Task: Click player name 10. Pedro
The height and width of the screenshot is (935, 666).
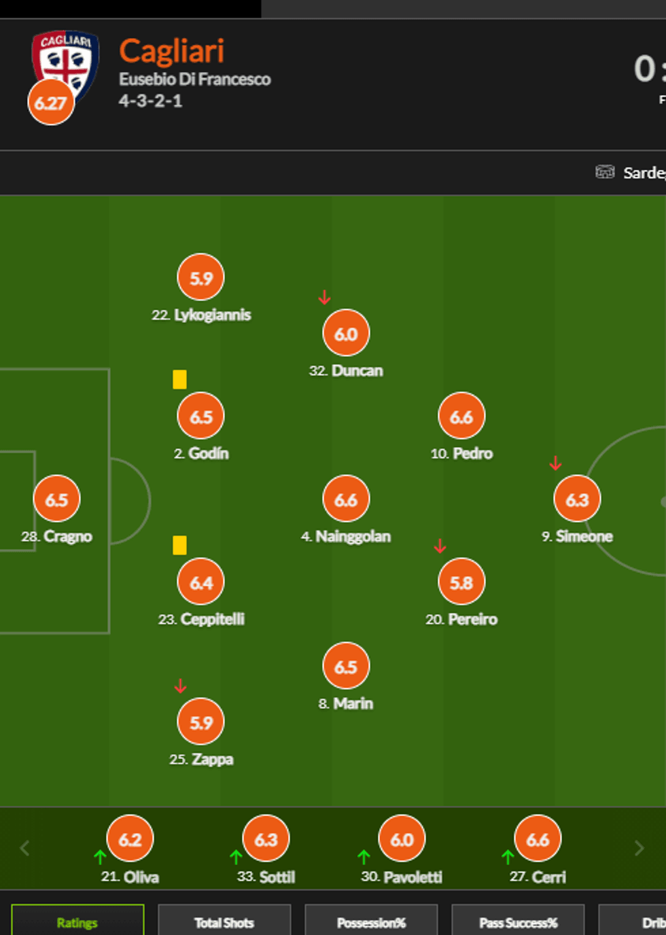Action: [461, 453]
